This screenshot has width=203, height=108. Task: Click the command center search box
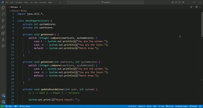click(x=105, y=2)
